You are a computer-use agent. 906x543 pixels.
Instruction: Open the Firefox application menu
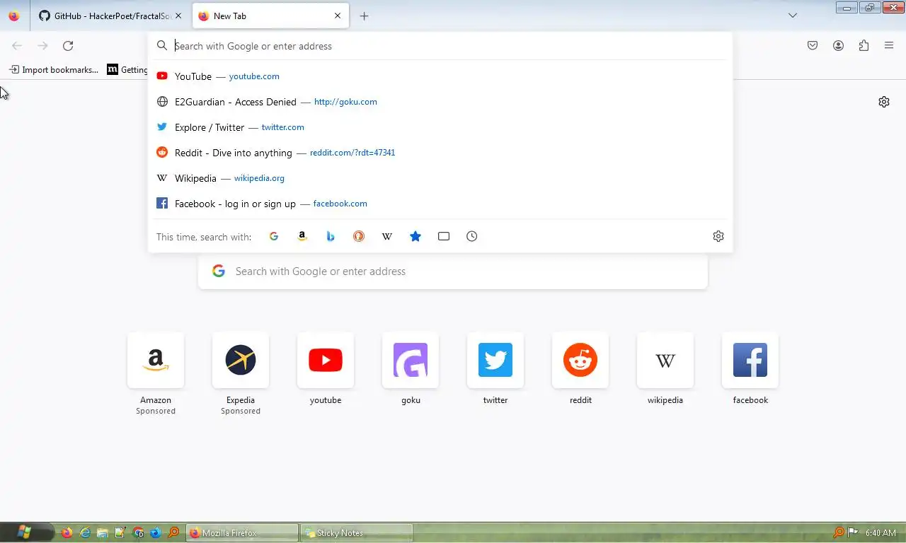tap(889, 45)
